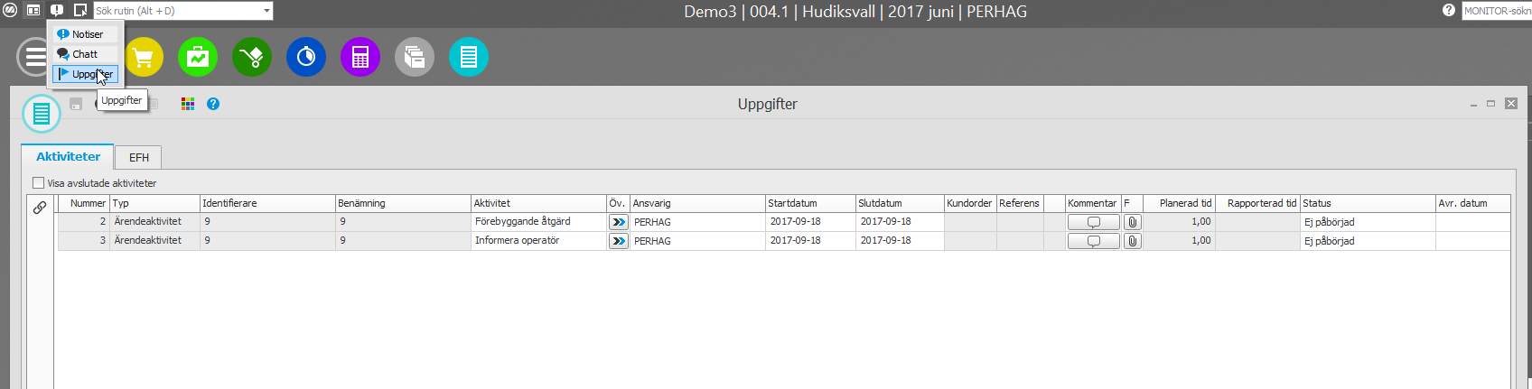Open comment button for Förebyggande åtgärd row
The image size is (1532, 389).
tap(1093, 222)
